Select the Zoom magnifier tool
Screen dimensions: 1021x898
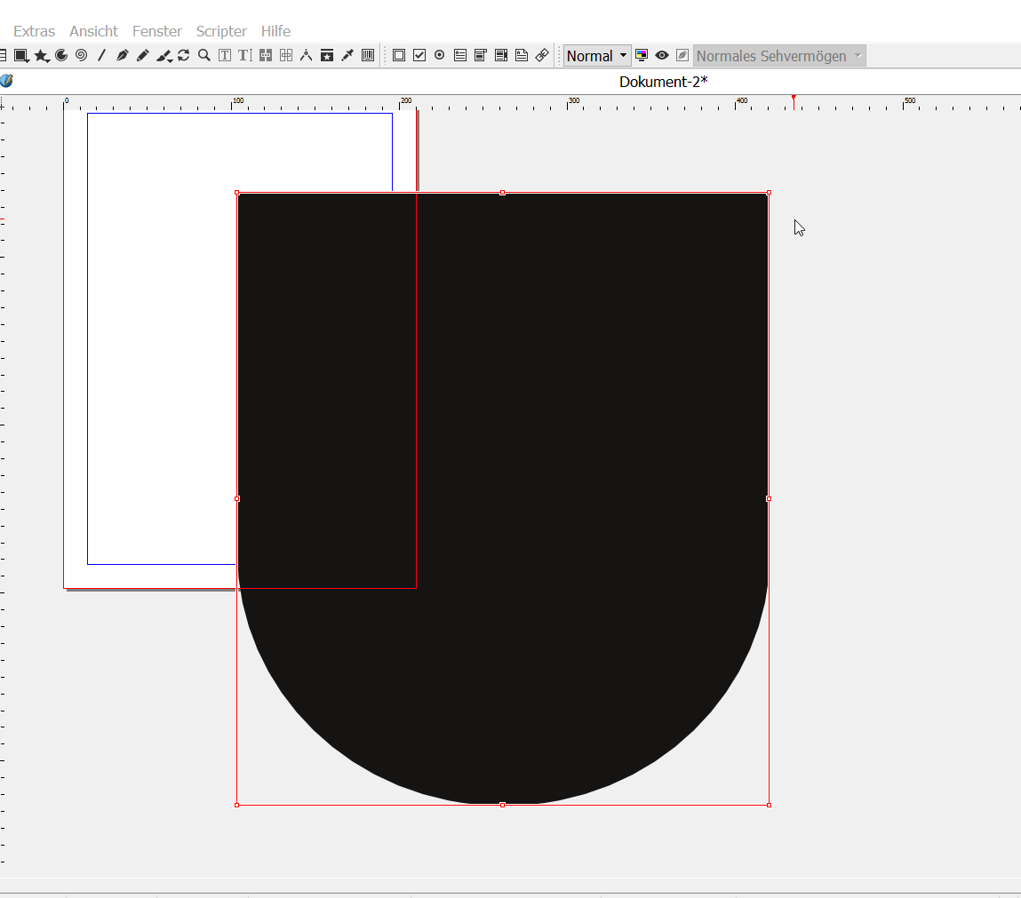[x=204, y=55]
